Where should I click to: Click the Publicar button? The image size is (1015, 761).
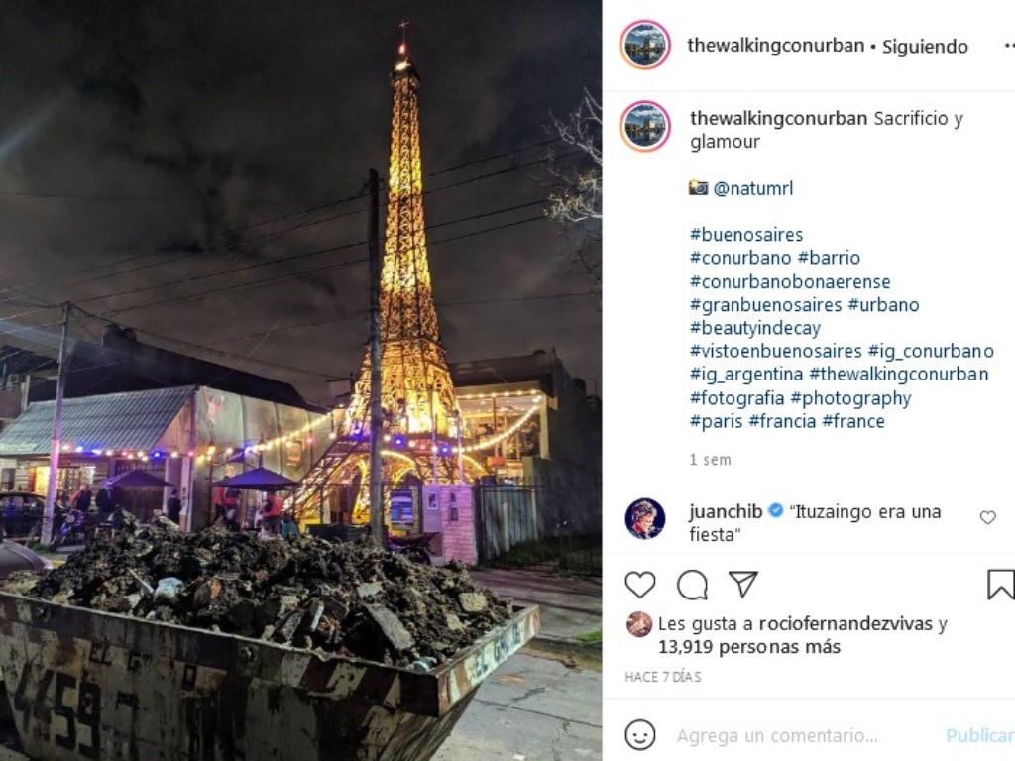(980, 736)
